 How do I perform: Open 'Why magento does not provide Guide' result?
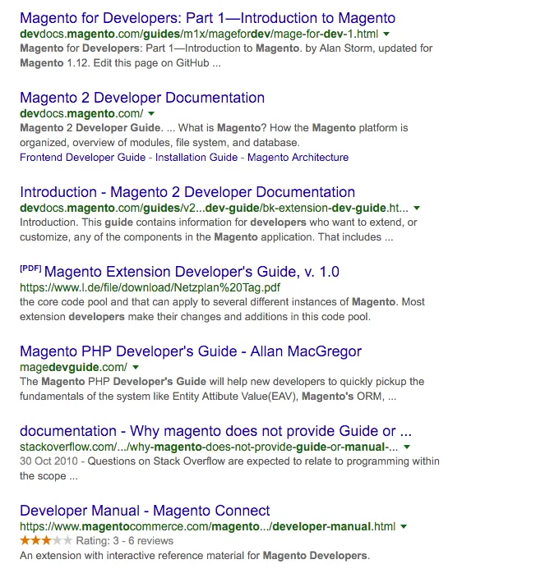point(215,431)
